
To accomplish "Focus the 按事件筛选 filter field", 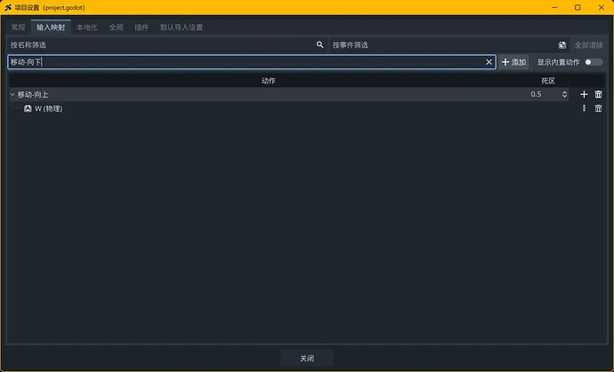I will 440,44.
